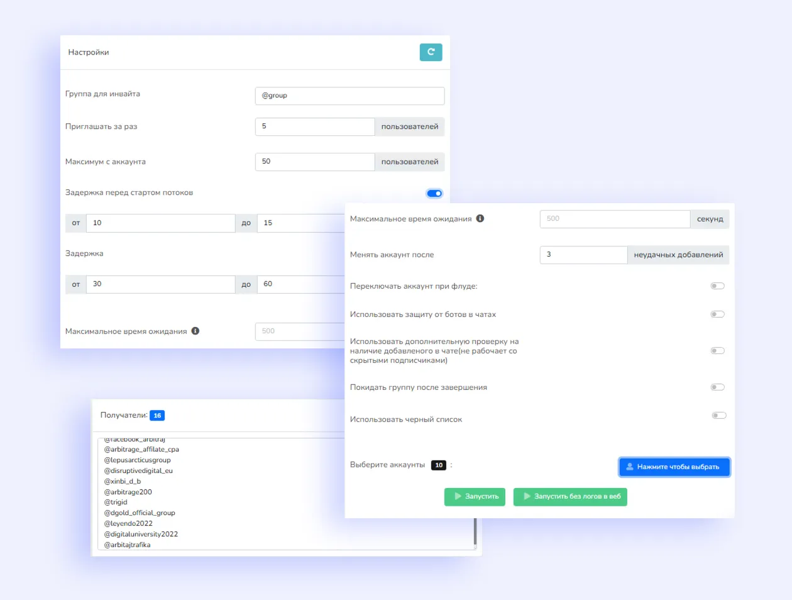Click the recipients list scrollbar
The image size is (792, 600).
(475, 532)
